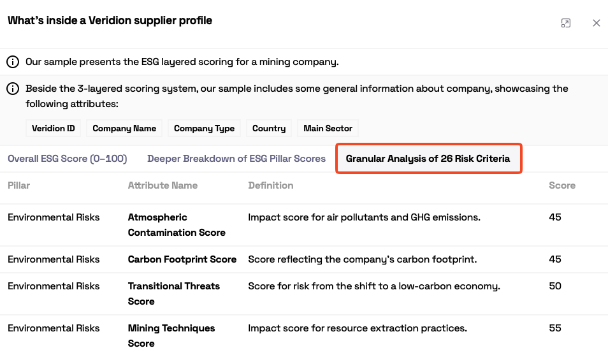Select the Transitional Threats Score attribute

[x=174, y=294]
